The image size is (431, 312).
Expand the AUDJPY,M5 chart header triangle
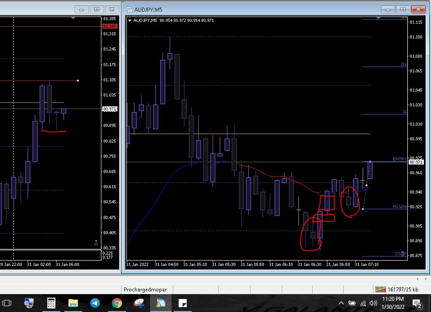[130, 21]
